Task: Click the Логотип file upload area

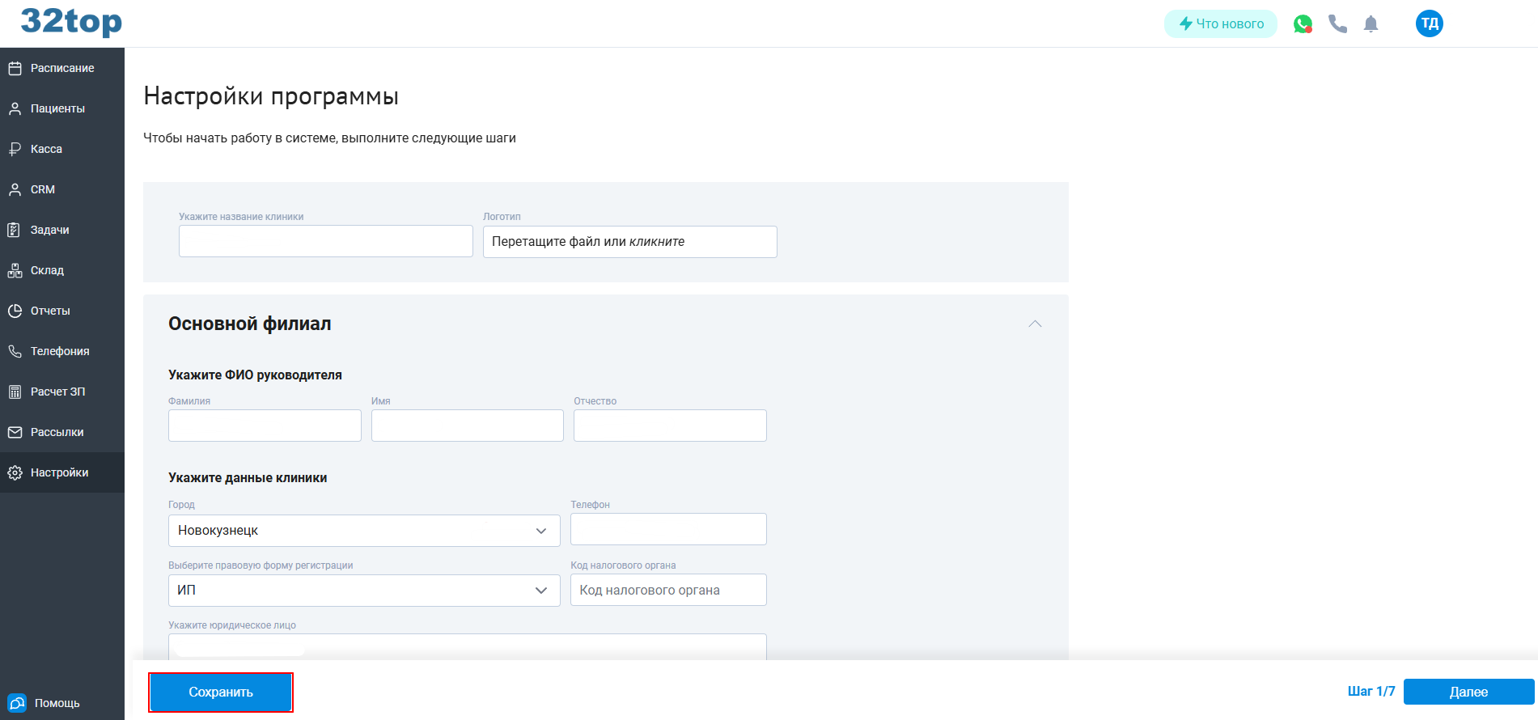Action: coord(629,242)
